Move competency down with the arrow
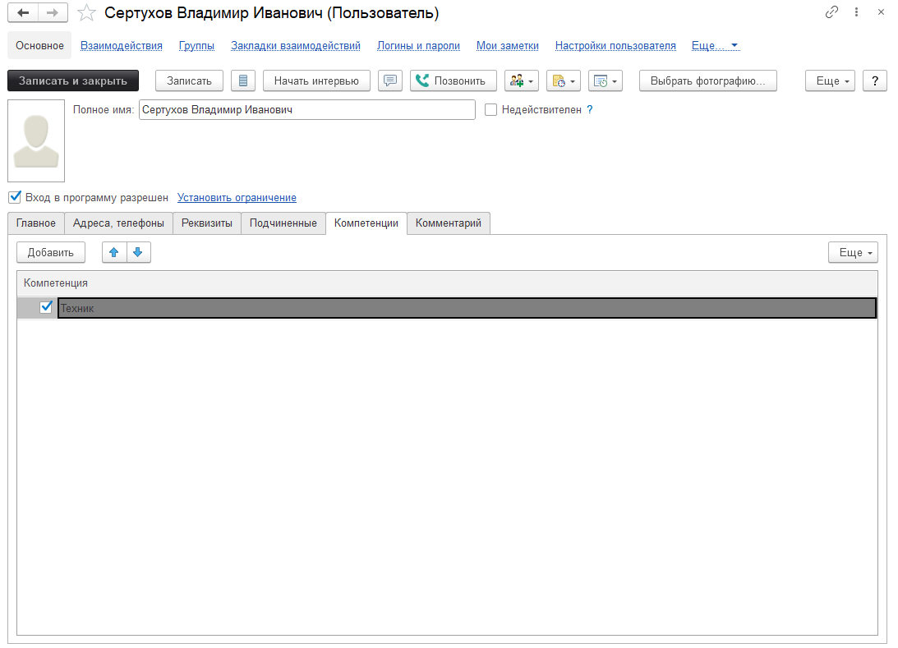 138,252
